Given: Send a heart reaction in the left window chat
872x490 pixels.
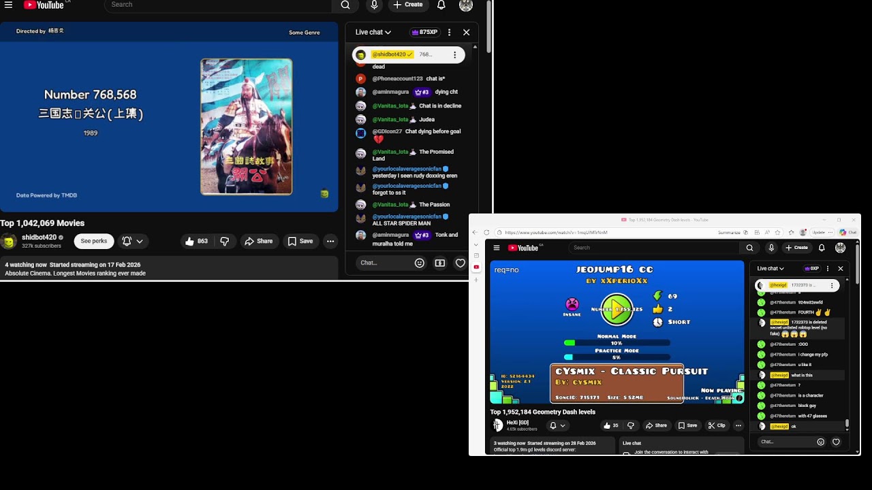Looking at the screenshot, I should (x=461, y=263).
